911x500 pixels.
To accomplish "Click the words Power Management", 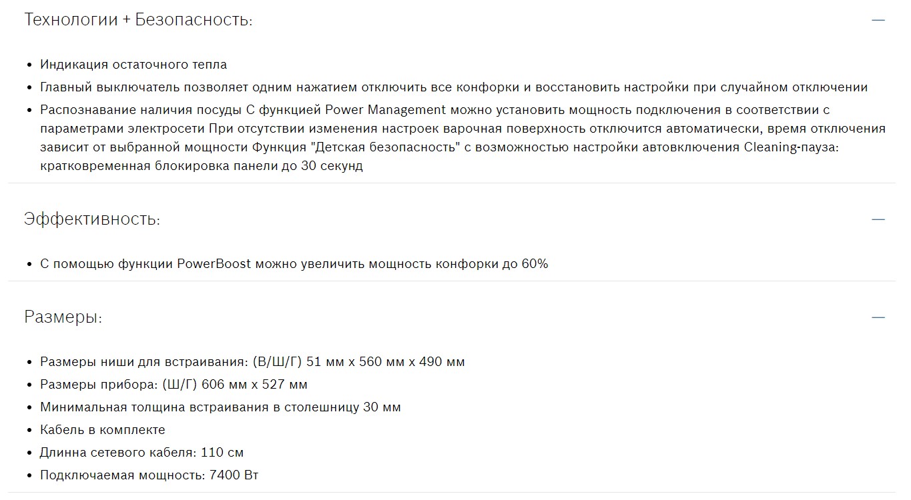I will (x=386, y=110).
